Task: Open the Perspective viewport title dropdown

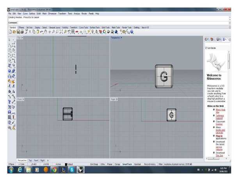Action: pos(121,38)
